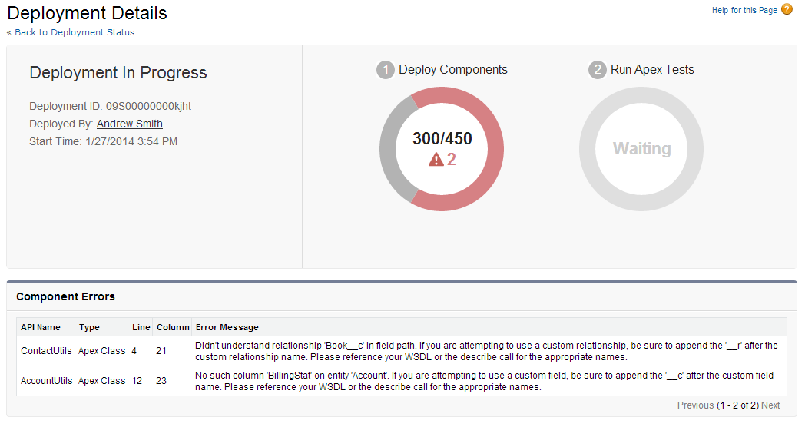Click the step 2 circle badge
805x427 pixels.
[597, 70]
